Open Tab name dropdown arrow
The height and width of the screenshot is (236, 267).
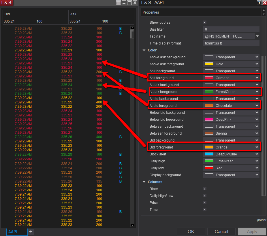coord(257,36)
